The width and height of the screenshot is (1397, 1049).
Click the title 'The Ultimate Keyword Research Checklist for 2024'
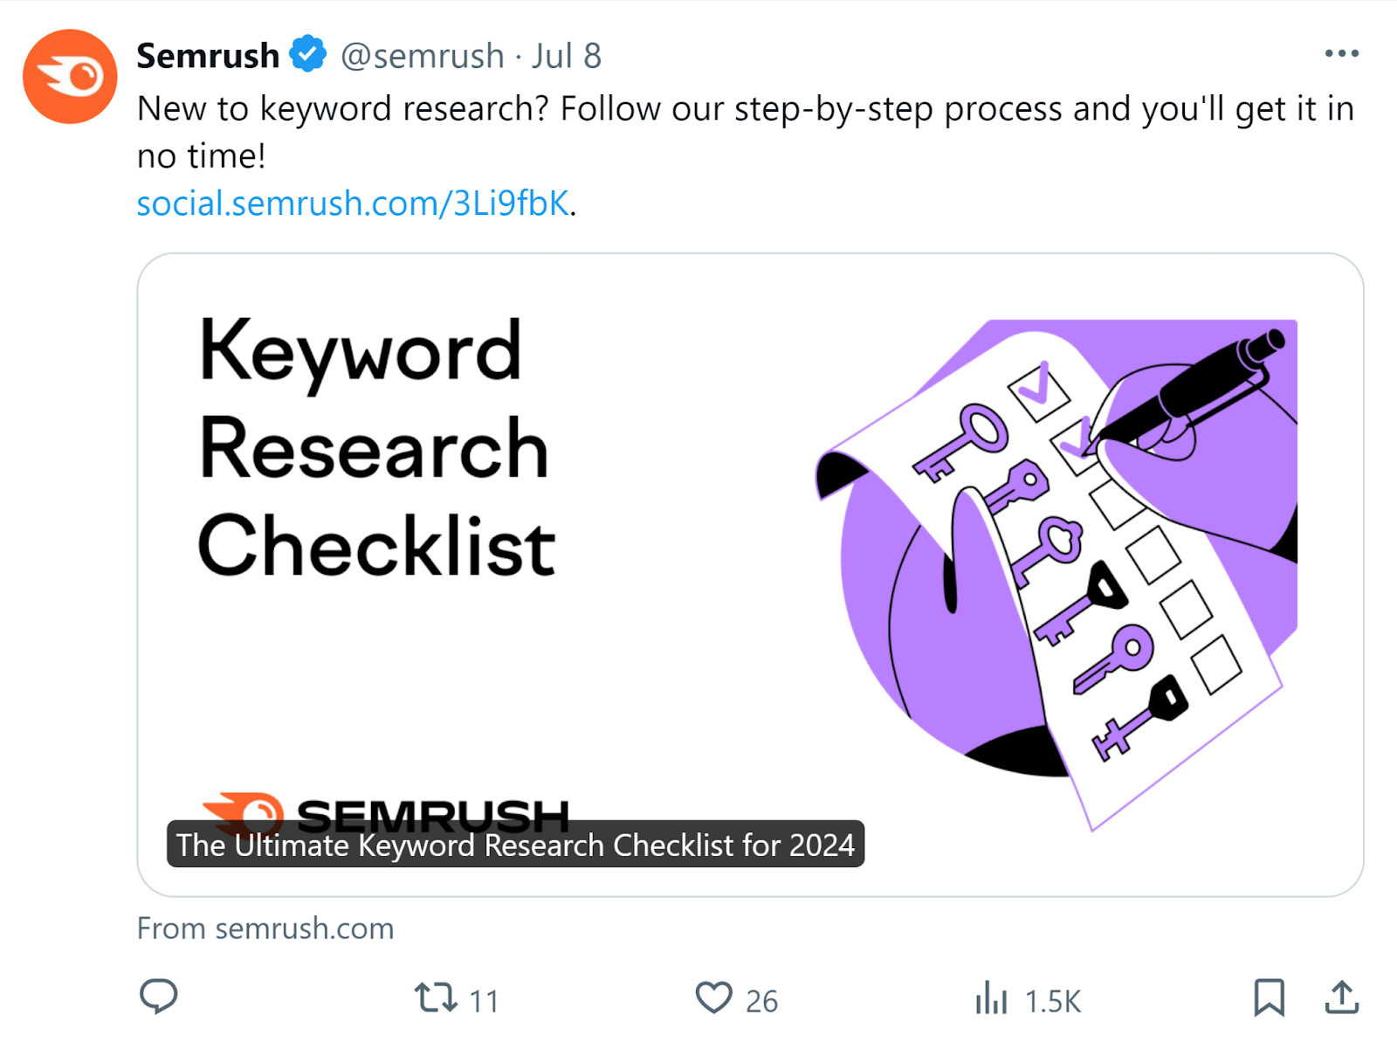pos(514,845)
